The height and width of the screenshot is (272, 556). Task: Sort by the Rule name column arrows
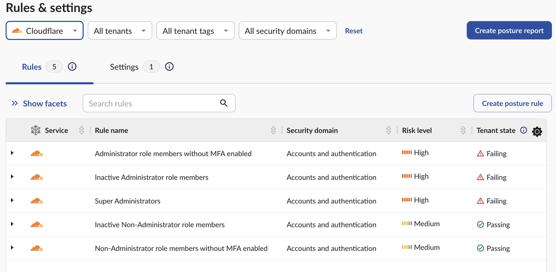[x=273, y=130]
